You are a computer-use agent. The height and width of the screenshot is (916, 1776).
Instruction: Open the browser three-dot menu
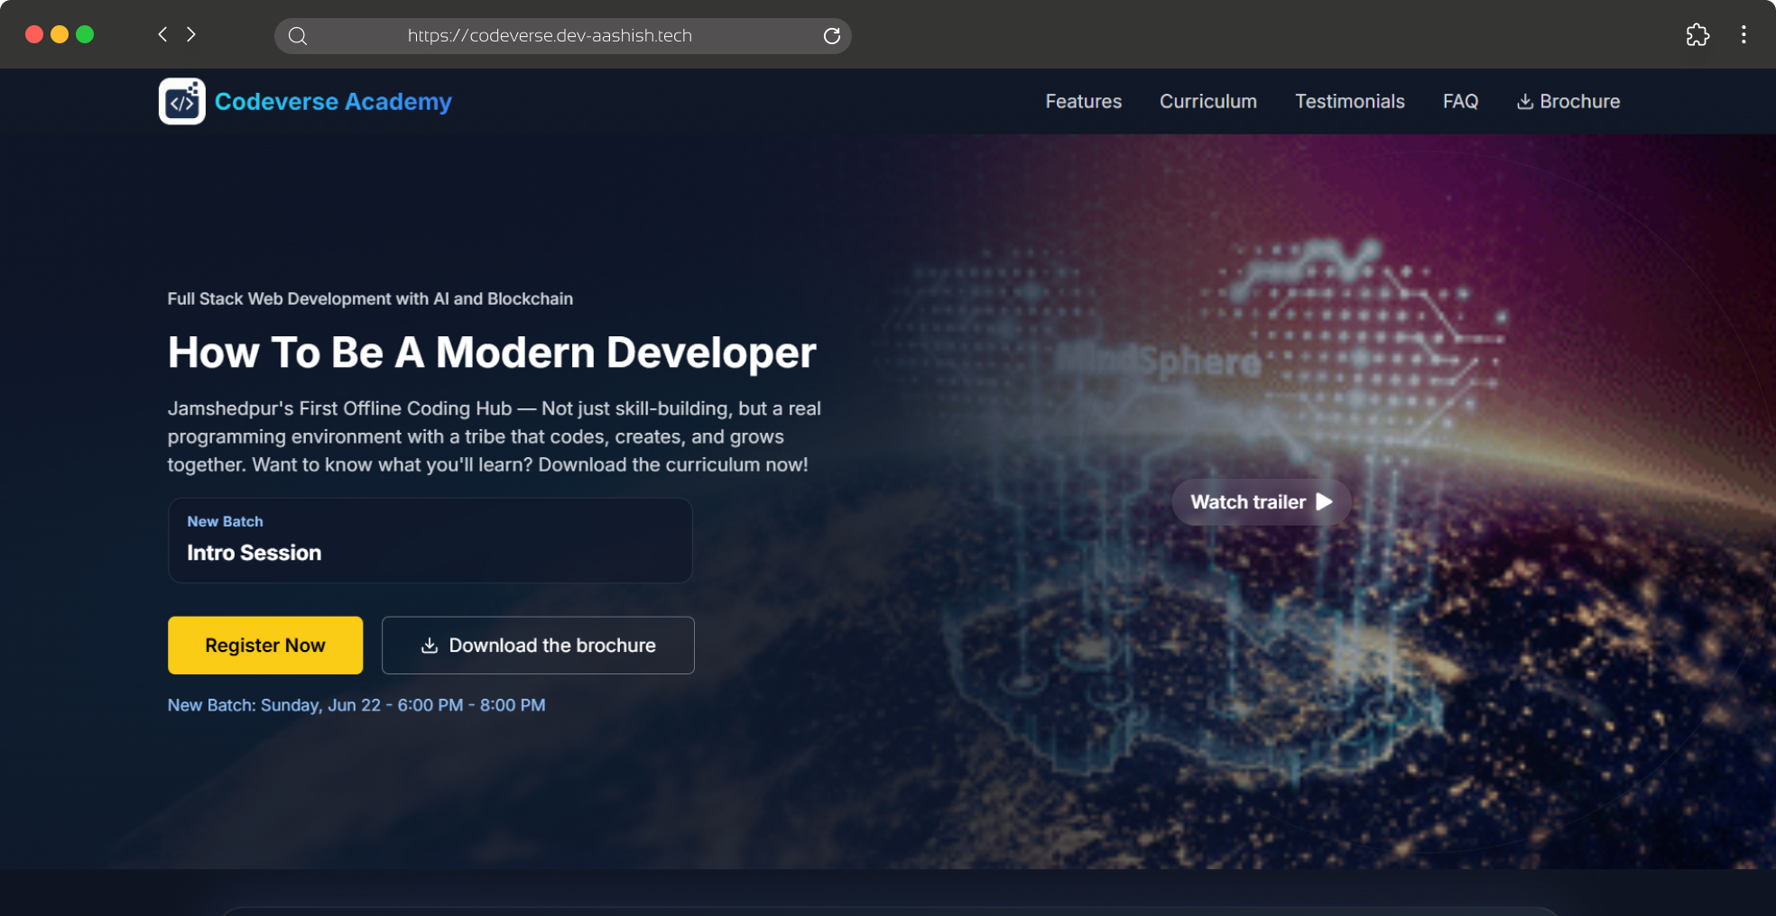[x=1744, y=34]
